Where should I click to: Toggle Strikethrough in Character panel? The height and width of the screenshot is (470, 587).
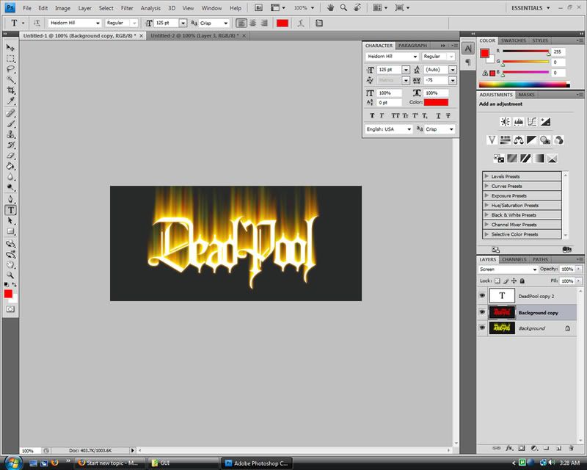click(448, 115)
